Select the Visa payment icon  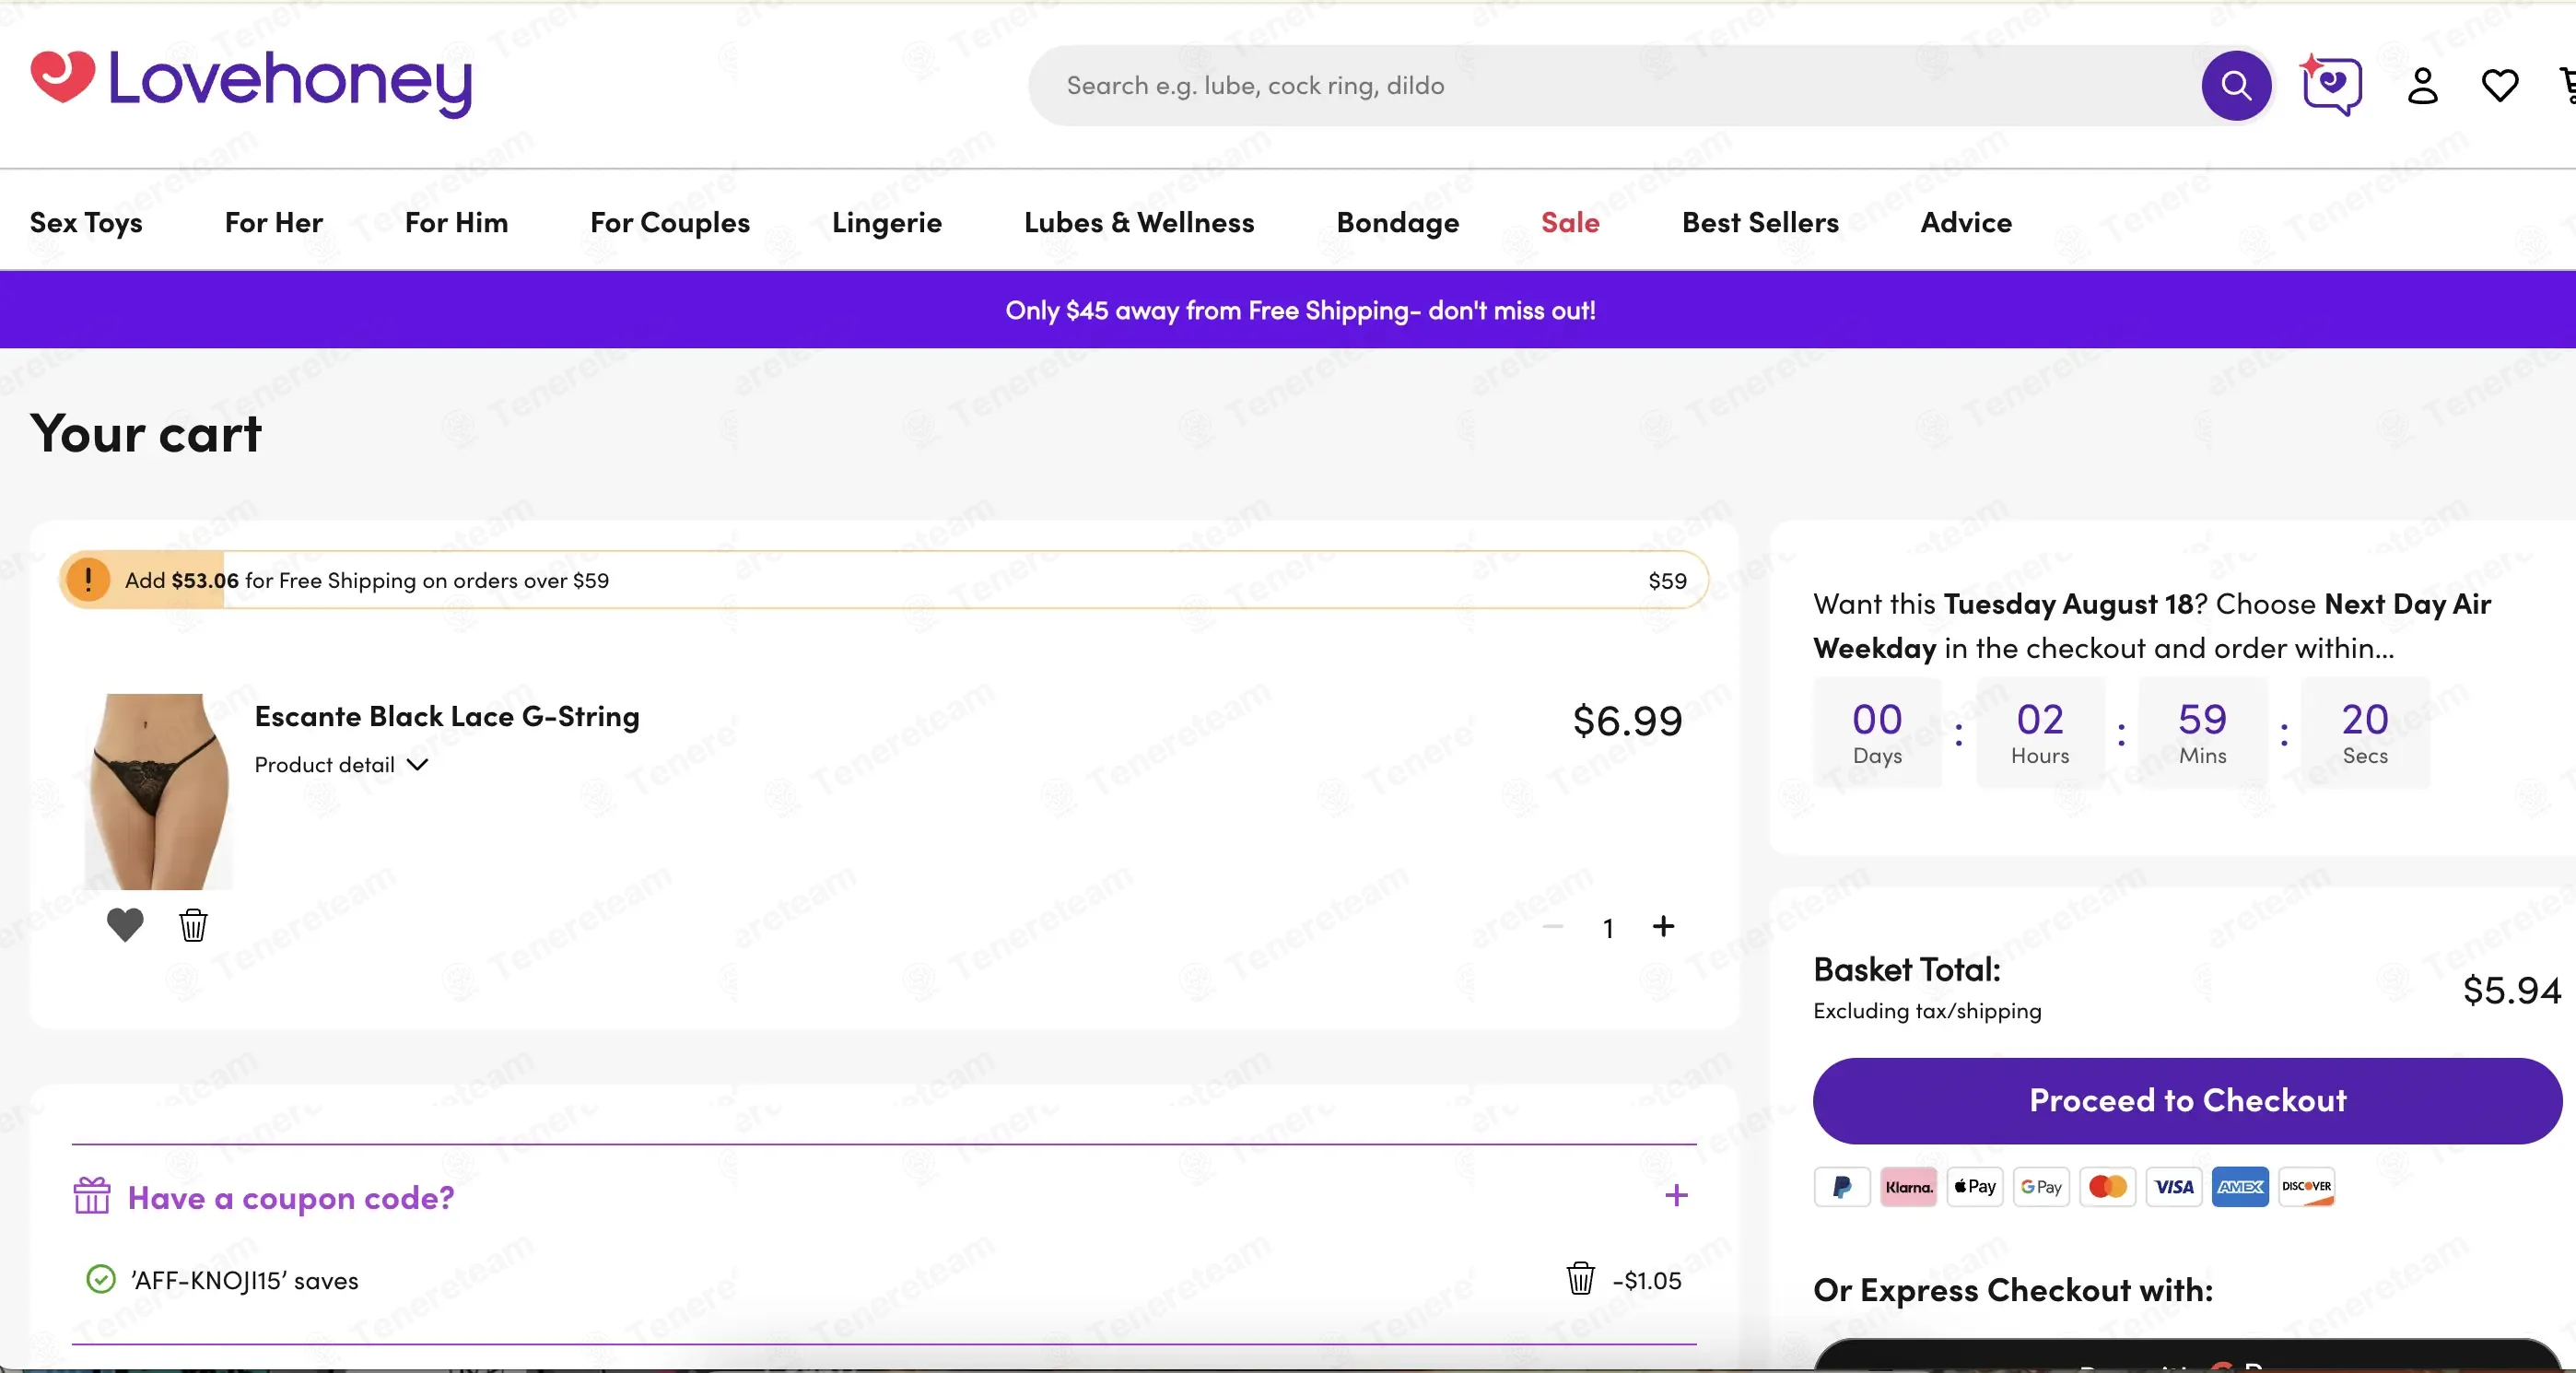2174,1187
